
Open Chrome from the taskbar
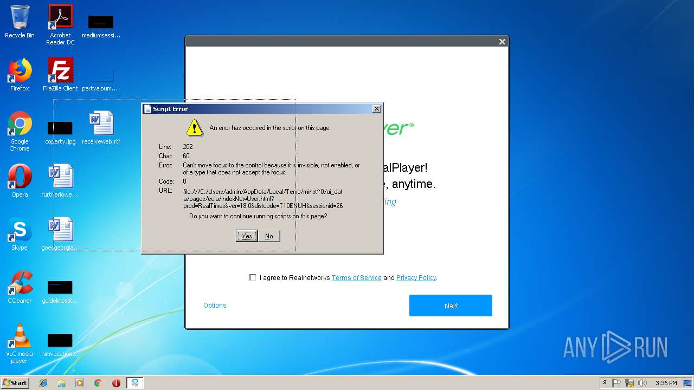point(98,383)
